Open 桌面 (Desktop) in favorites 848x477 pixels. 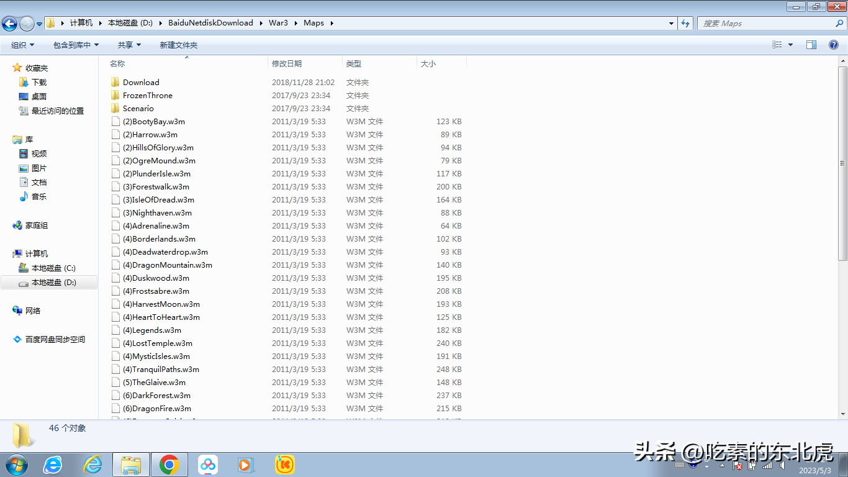(39, 96)
